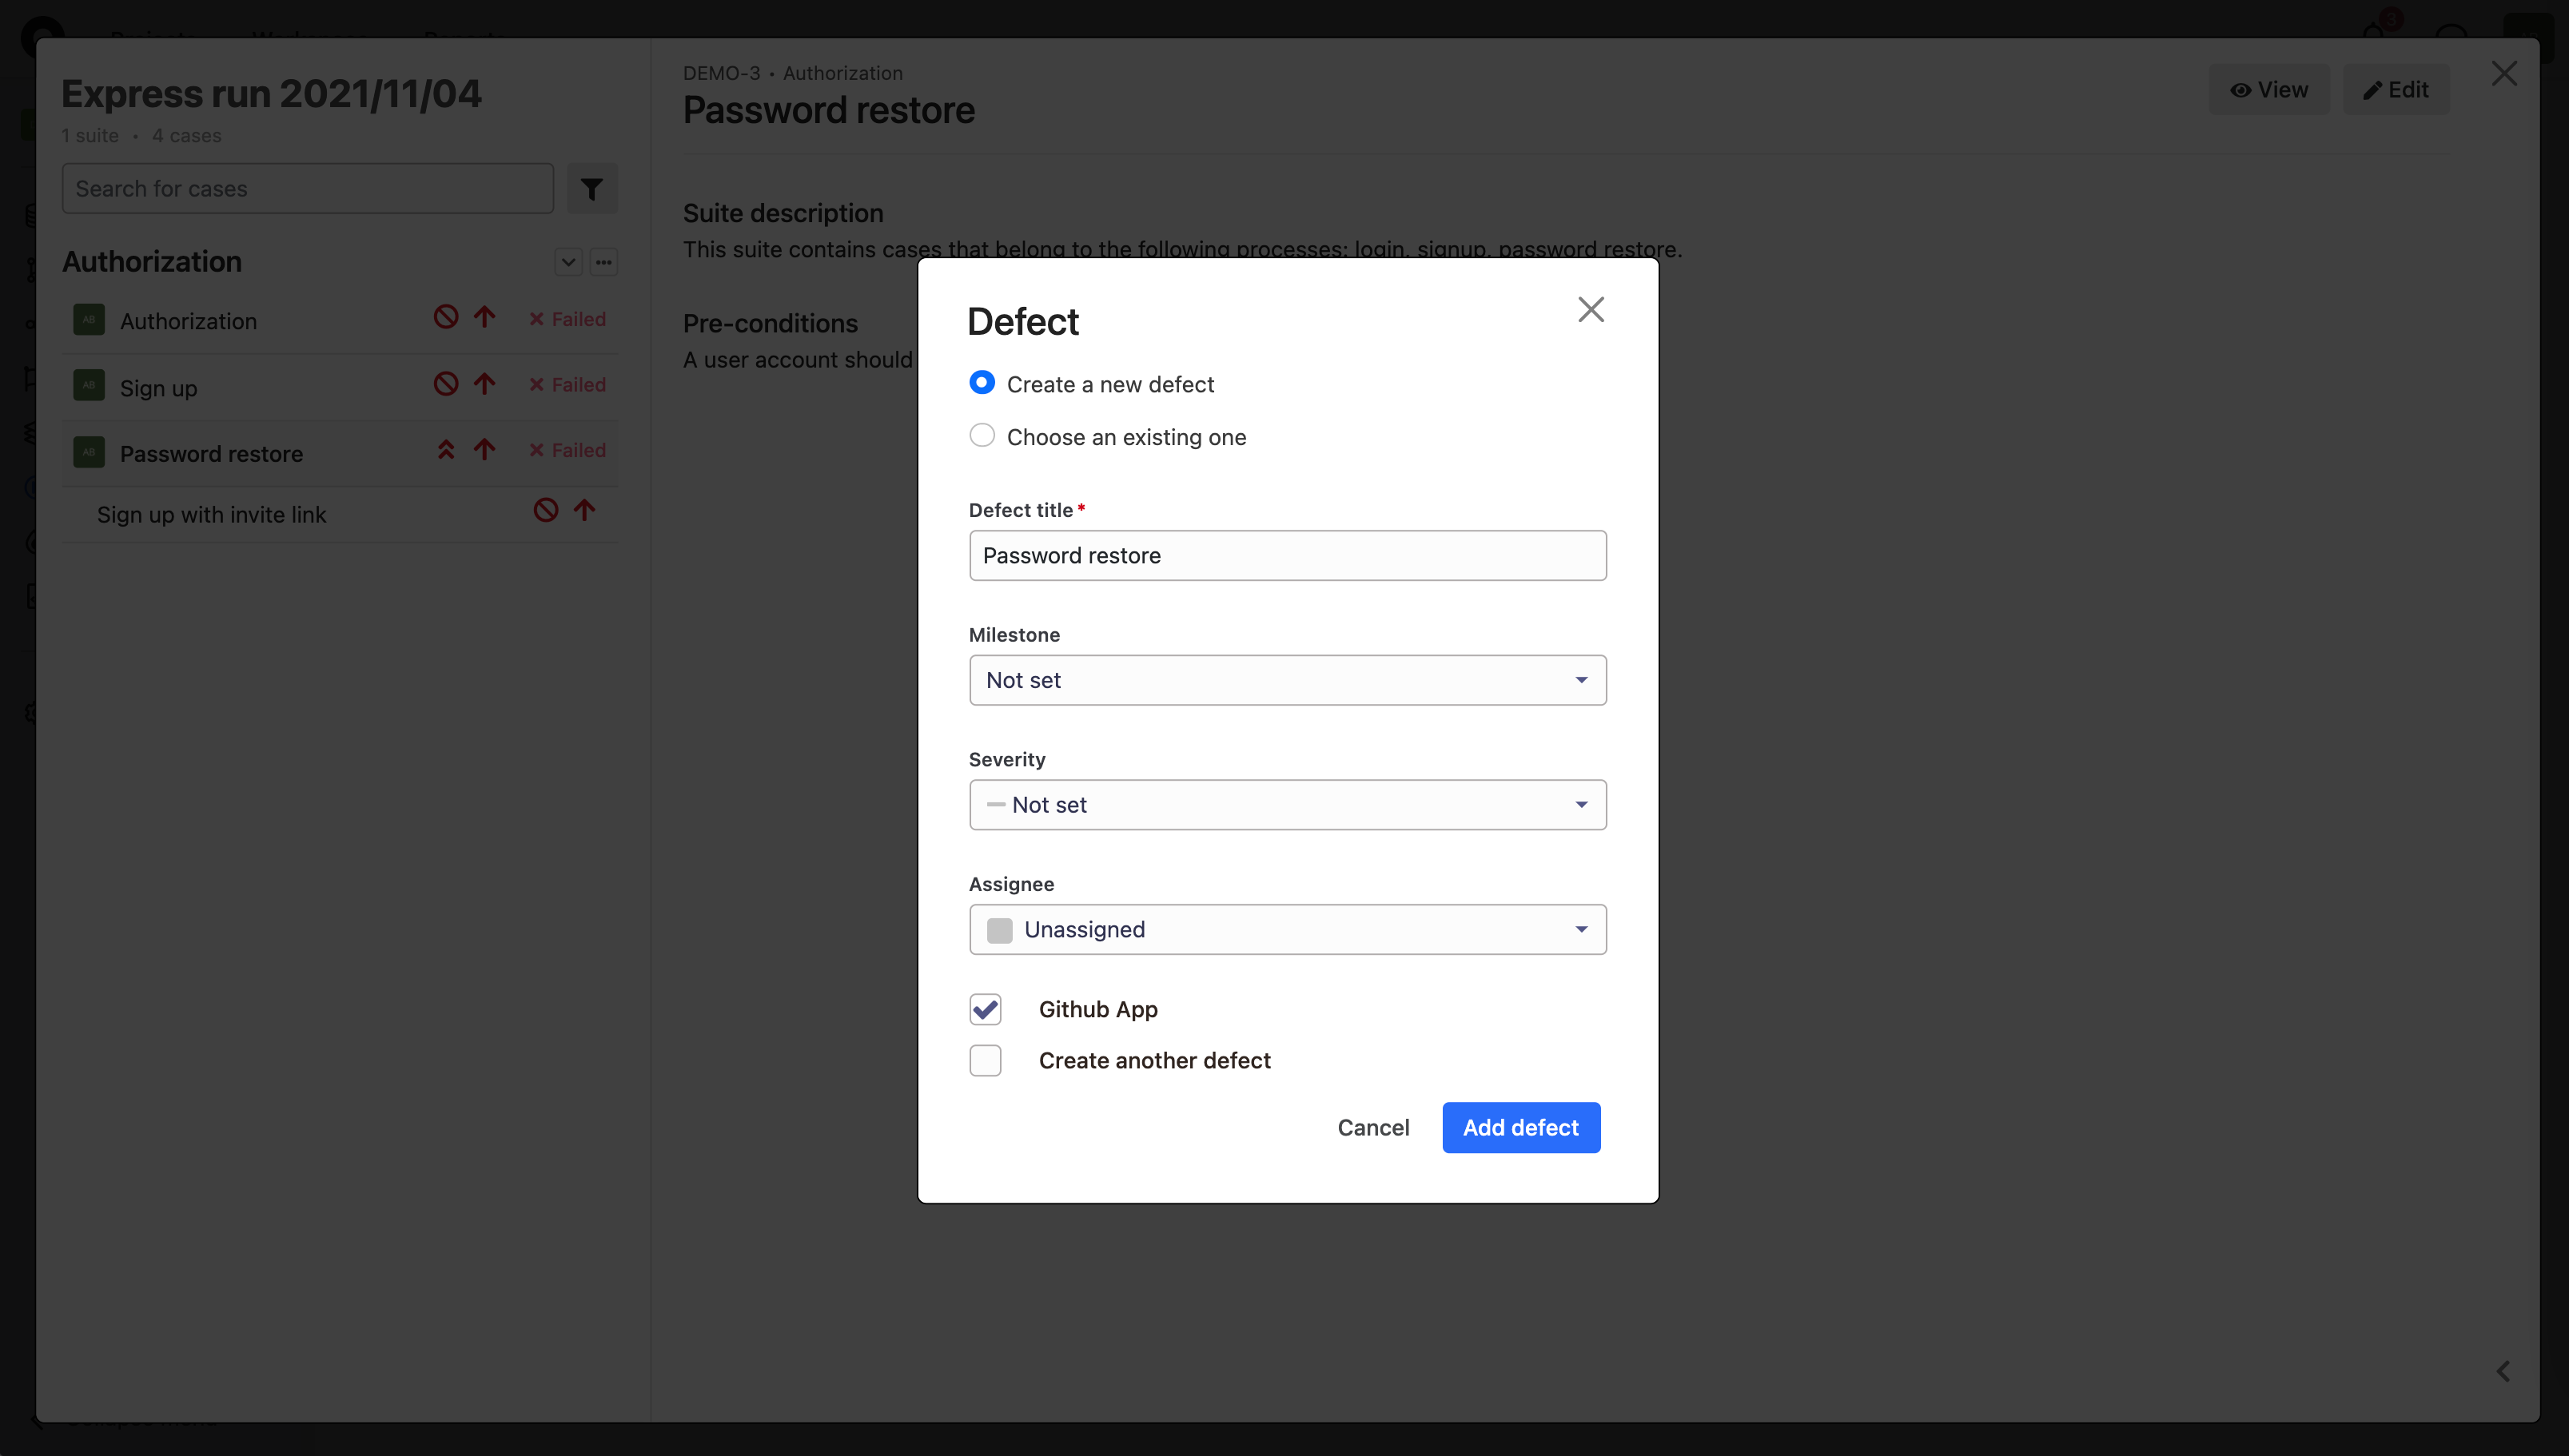The height and width of the screenshot is (1456, 2569).
Task: Select the Authorization case row
Action: [x=340, y=320]
